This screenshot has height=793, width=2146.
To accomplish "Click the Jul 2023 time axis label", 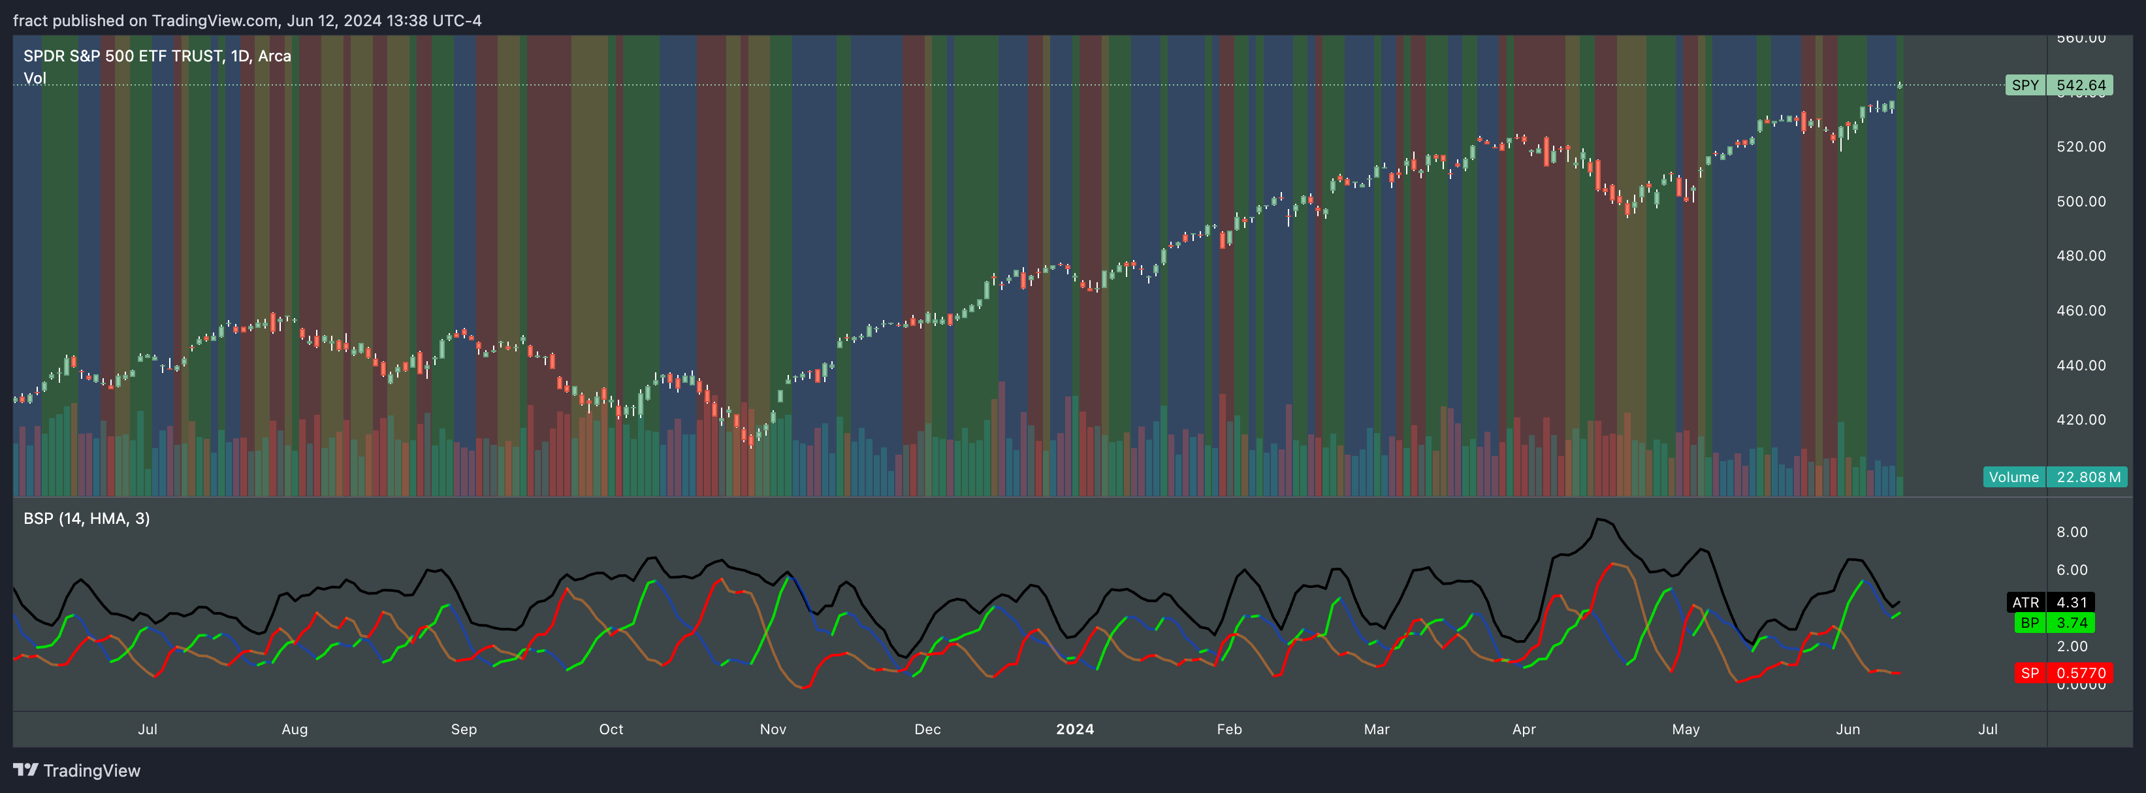I will pyautogui.click(x=148, y=729).
